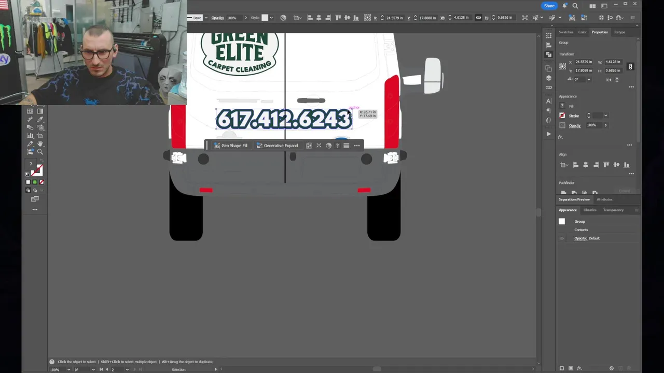The width and height of the screenshot is (664, 373).
Task: Click the Gen Shape Fill button
Action: coord(231,146)
